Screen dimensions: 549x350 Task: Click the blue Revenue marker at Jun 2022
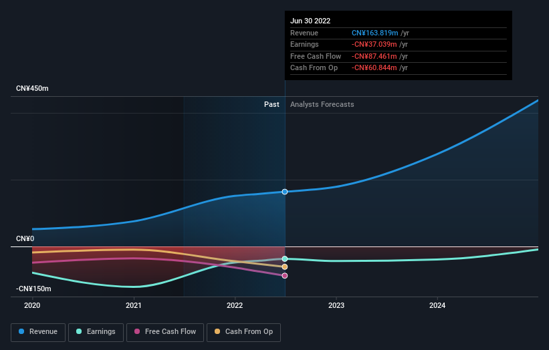coord(285,192)
